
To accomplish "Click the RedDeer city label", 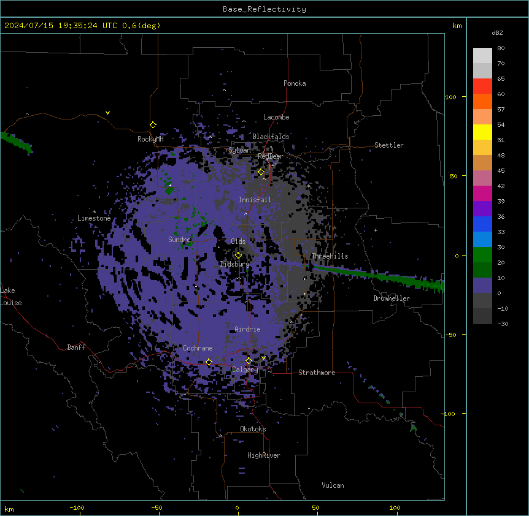I will point(270,156).
